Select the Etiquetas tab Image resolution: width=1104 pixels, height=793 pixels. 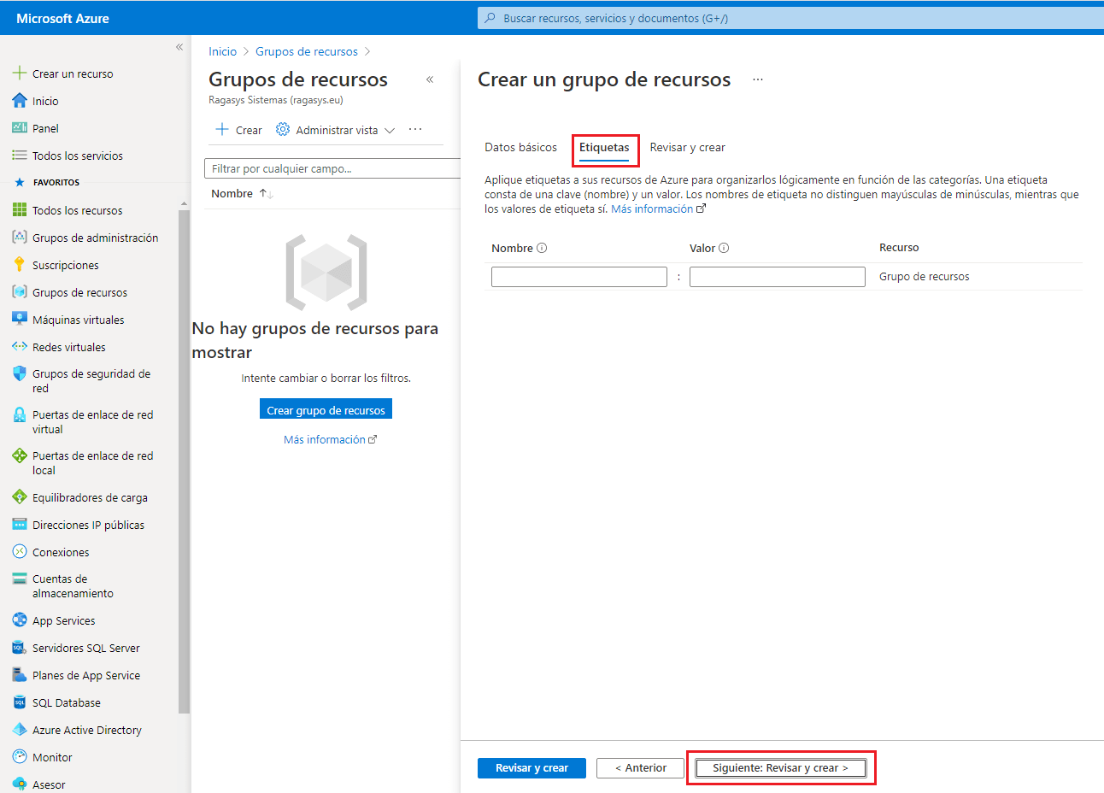click(x=604, y=148)
